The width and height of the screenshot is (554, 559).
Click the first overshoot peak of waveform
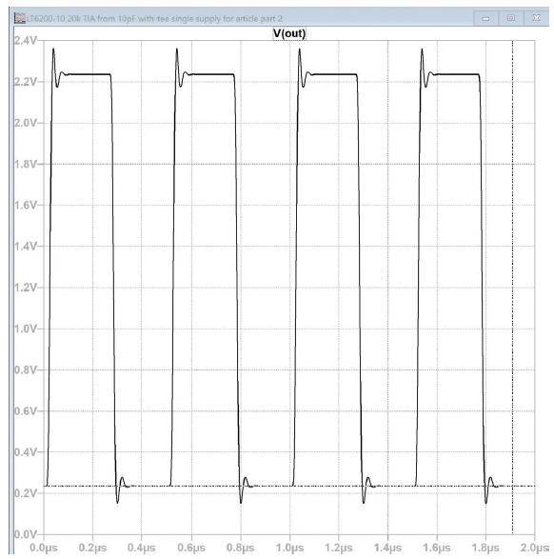(53, 49)
